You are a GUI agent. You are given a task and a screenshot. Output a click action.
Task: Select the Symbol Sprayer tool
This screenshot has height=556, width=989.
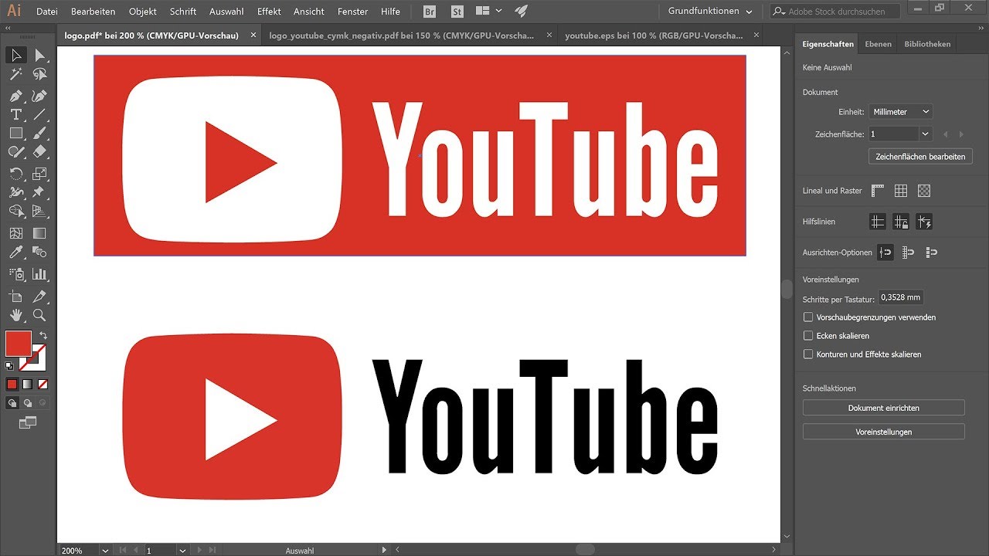(x=15, y=274)
